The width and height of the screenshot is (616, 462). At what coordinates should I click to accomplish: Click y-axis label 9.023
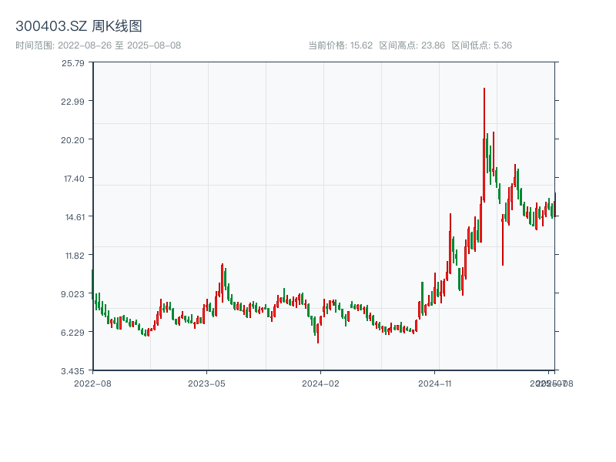tap(72, 294)
